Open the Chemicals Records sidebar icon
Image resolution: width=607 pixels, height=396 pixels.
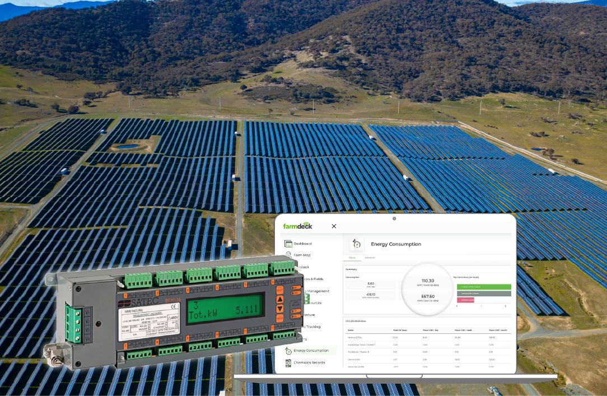(288, 362)
